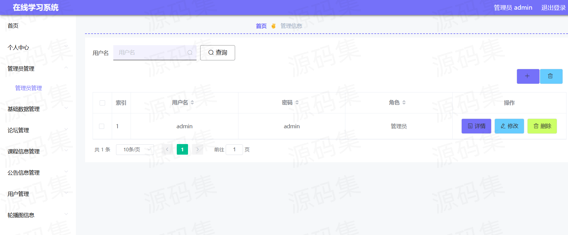Sort the table by 角色 column
Image resolution: width=568 pixels, height=235 pixels.
[404, 103]
